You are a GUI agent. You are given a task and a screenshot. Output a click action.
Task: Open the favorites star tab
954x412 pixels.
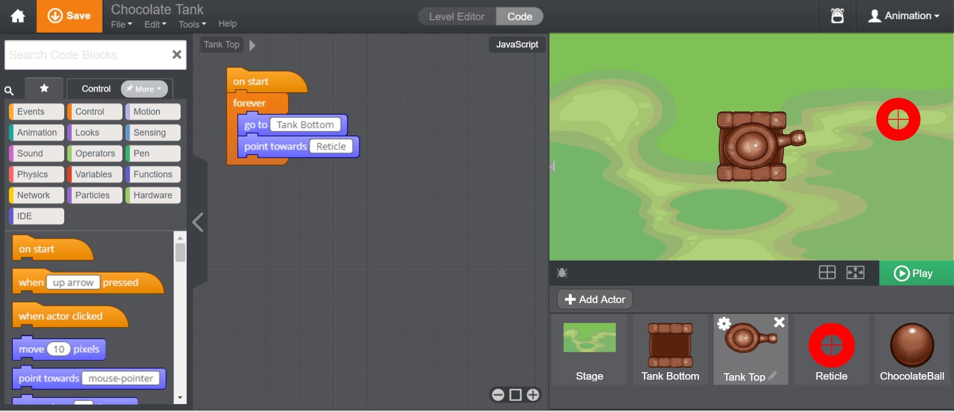pos(44,88)
